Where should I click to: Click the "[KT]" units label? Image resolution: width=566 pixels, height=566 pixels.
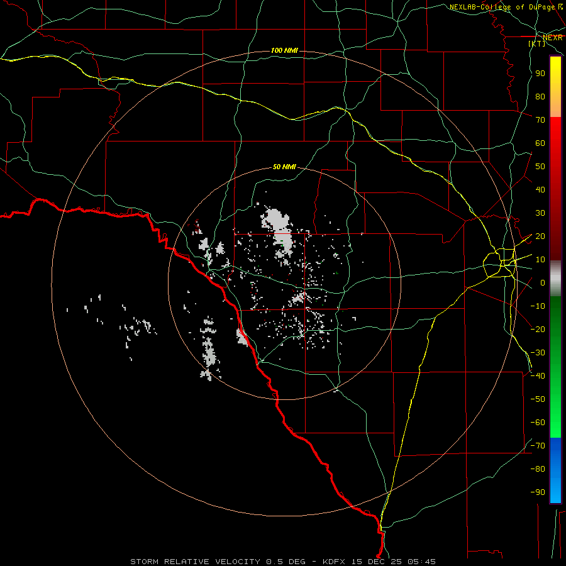click(x=537, y=43)
